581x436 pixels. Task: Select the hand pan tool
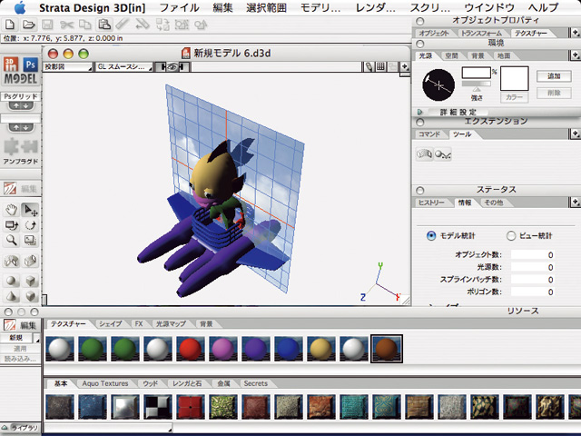click(x=12, y=210)
